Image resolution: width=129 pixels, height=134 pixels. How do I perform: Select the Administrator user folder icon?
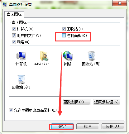coord(44,56)
